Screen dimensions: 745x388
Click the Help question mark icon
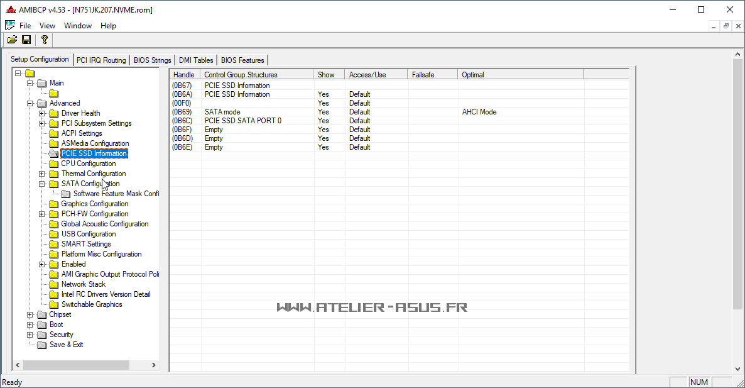[x=44, y=40]
